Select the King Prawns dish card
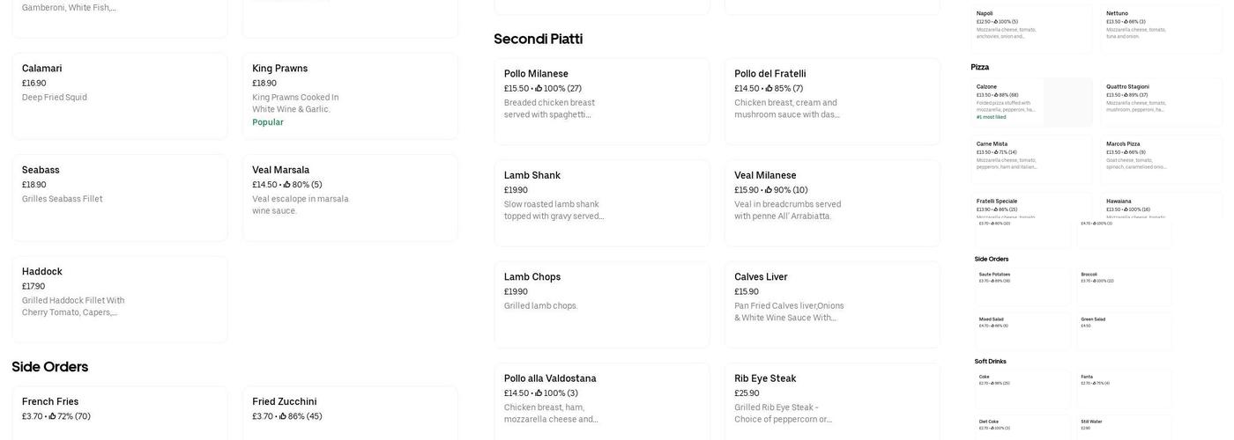1234x440 pixels. click(349, 95)
